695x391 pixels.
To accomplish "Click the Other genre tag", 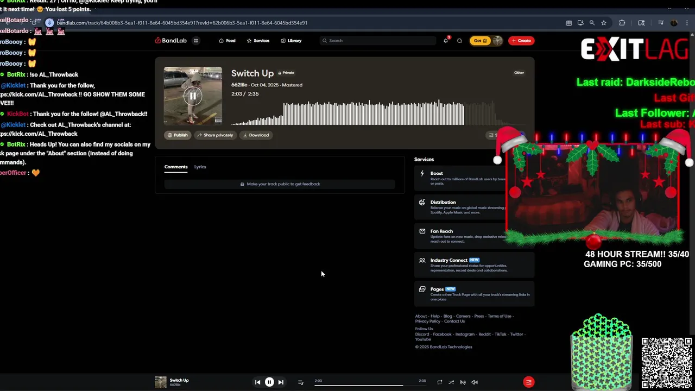I will (x=519, y=73).
